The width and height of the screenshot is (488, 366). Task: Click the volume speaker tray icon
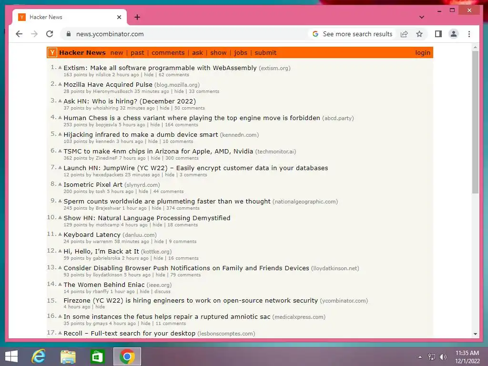[x=443, y=357]
